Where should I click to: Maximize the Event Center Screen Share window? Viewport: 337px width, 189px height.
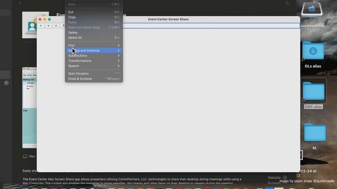(49, 19)
